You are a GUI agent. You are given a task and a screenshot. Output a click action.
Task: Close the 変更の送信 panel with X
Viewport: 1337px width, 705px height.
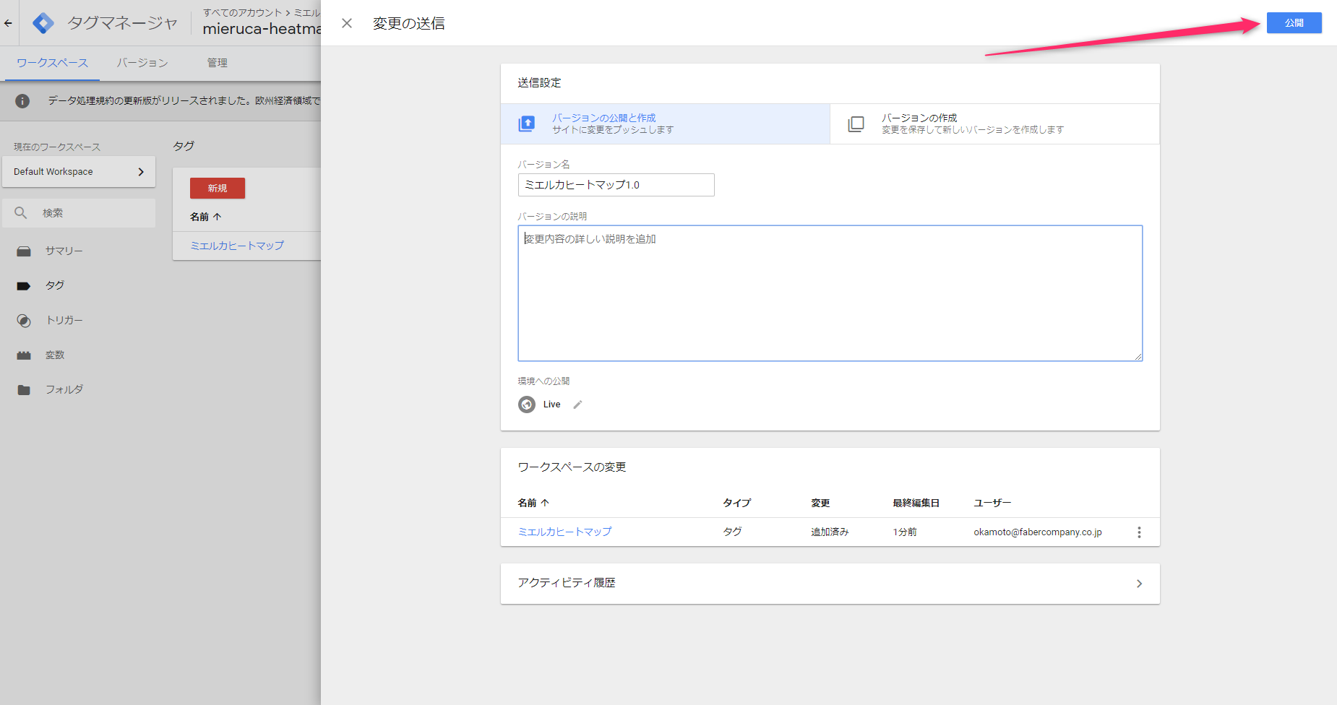pyautogui.click(x=347, y=23)
